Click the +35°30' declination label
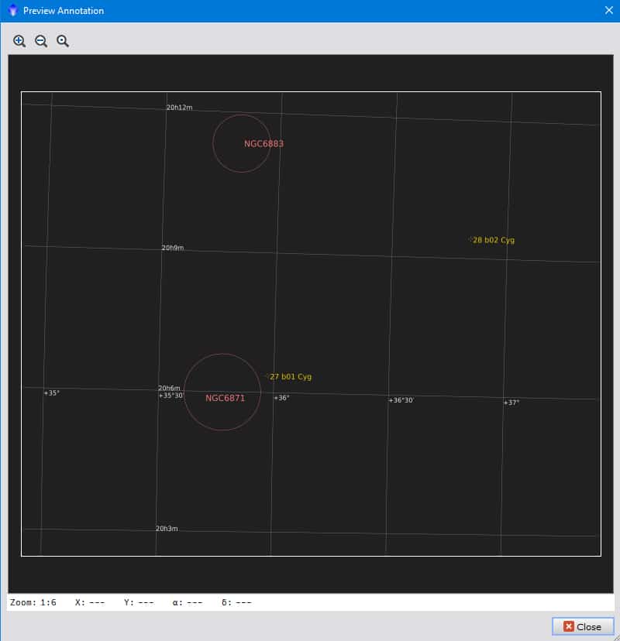 coord(170,396)
